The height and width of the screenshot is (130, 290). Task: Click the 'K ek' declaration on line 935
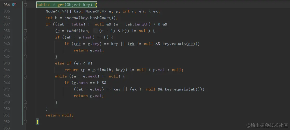pos(153,11)
